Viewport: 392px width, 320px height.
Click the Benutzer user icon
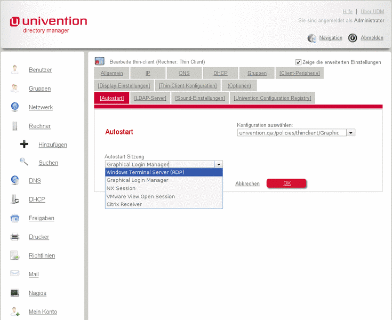click(x=15, y=70)
